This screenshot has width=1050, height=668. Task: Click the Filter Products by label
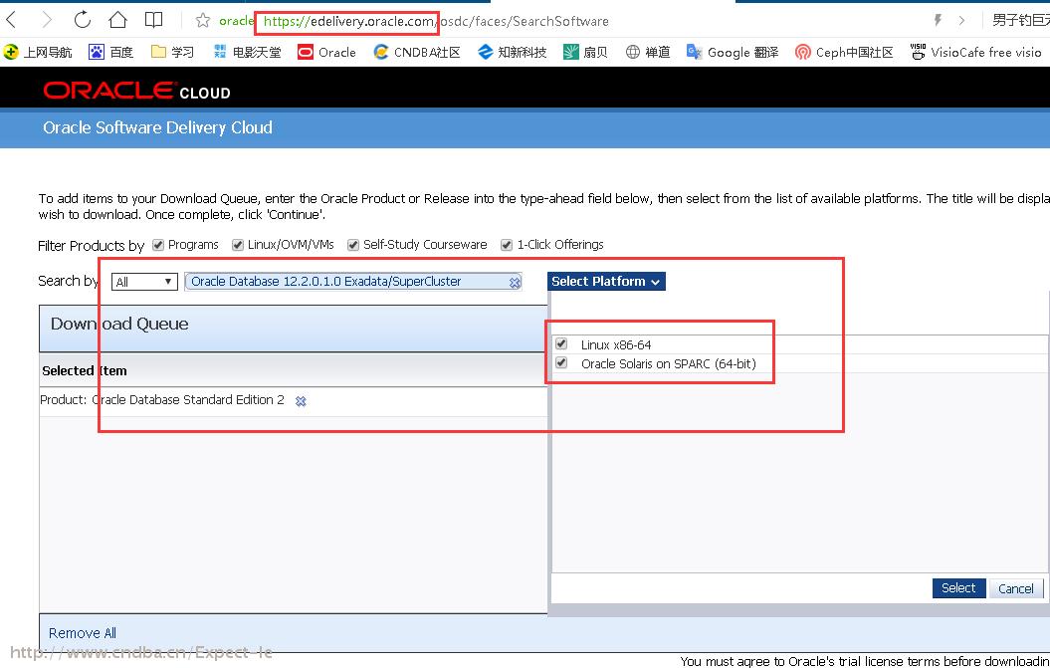coord(92,246)
